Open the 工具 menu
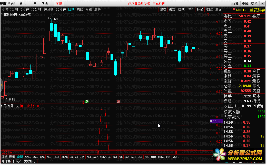The image size is (267, 165). pos(33,3)
